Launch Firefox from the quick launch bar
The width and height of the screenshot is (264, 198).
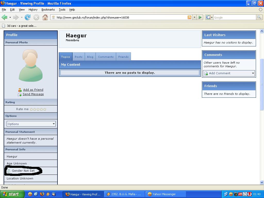42,194
